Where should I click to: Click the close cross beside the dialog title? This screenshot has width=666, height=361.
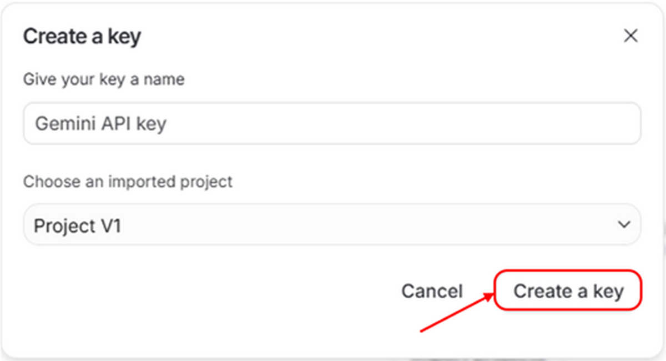pos(630,37)
